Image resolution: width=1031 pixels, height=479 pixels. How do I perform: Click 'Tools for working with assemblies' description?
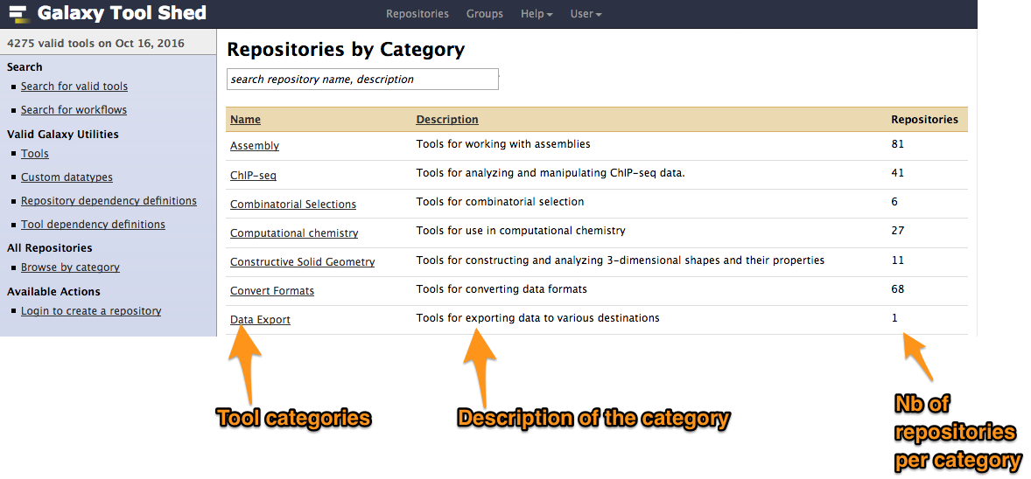pyautogui.click(x=503, y=144)
